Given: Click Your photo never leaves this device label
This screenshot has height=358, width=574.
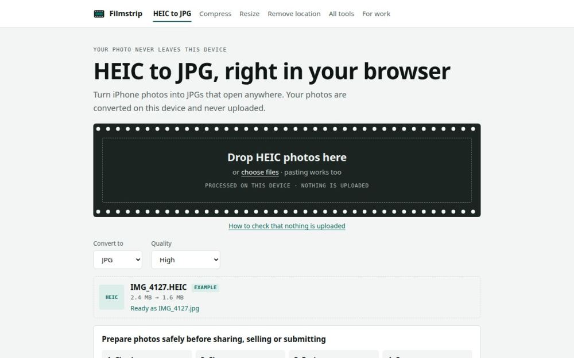Looking at the screenshot, I should click(160, 50).
